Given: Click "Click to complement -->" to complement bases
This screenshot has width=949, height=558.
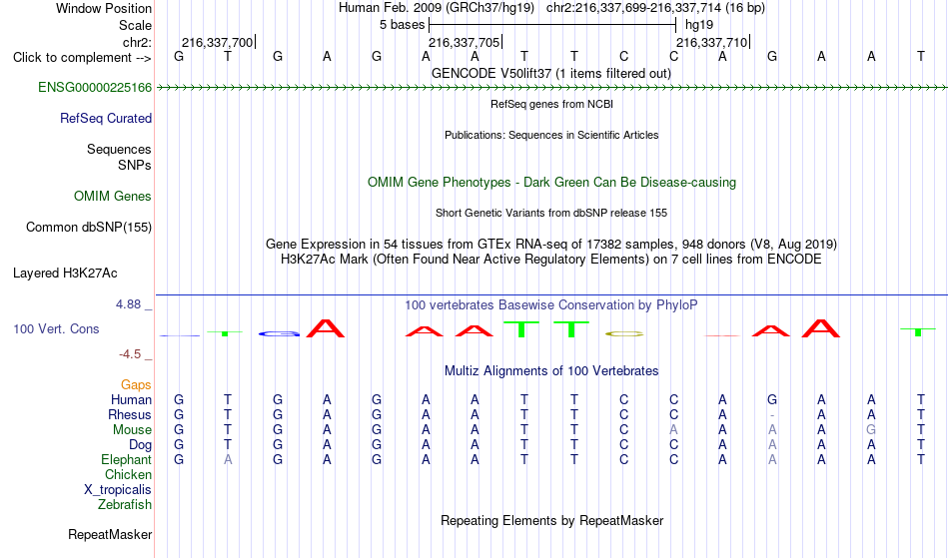Looking at the screenshot, I should (x=82, y=58).
